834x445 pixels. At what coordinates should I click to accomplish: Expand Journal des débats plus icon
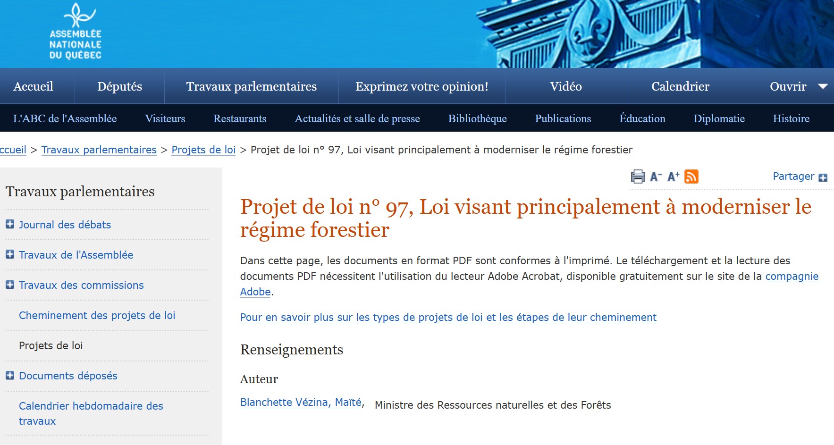(x=10, y=224)
